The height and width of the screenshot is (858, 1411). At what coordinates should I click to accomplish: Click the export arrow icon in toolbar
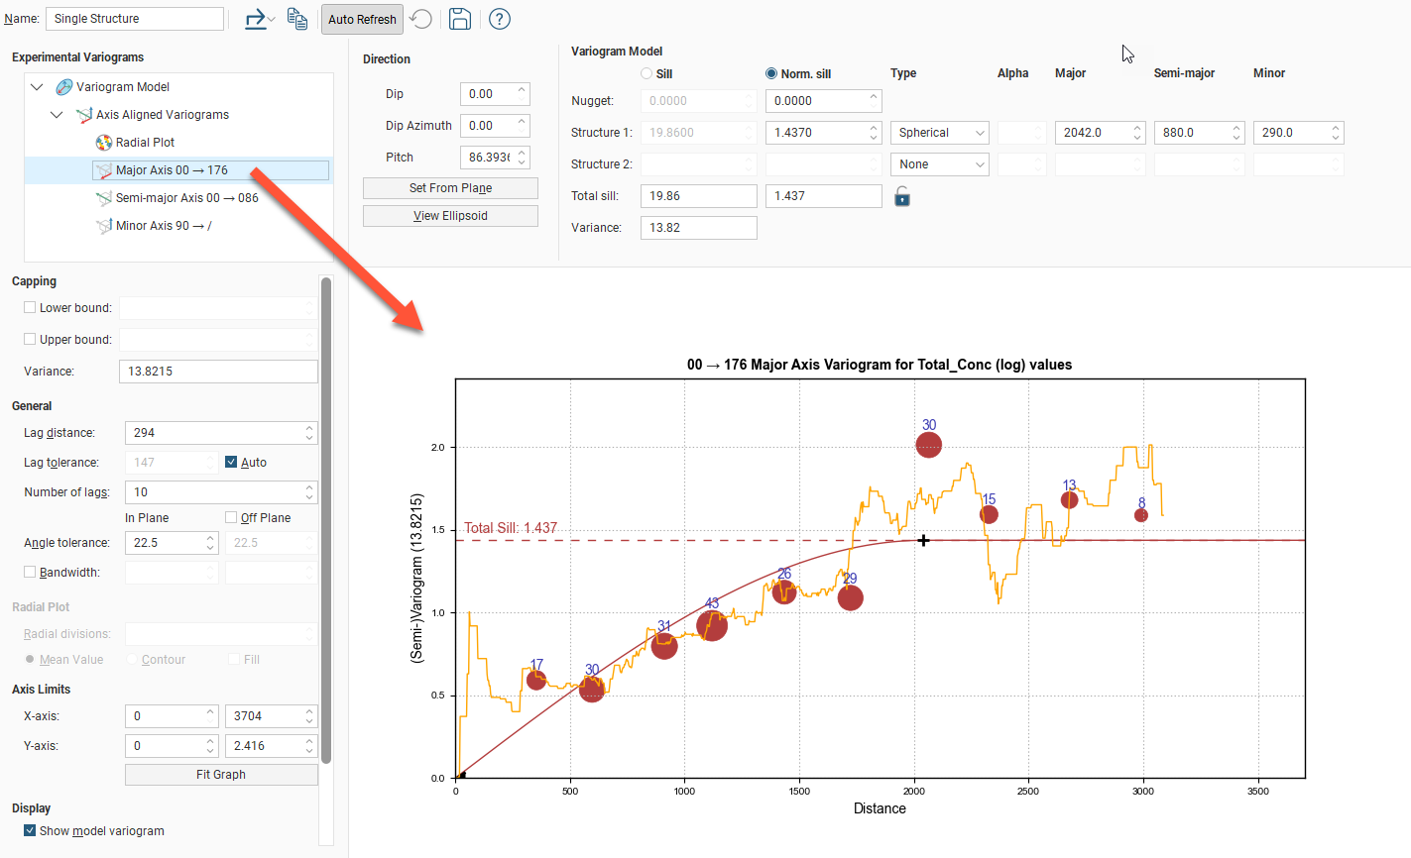point(257,19)
